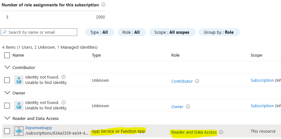Click the Role column header
Viewport: 281px width, 139px height.
[175, 55]
